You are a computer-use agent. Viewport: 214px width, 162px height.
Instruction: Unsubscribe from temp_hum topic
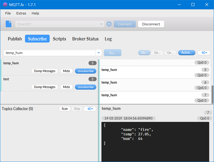pos(85,71)
